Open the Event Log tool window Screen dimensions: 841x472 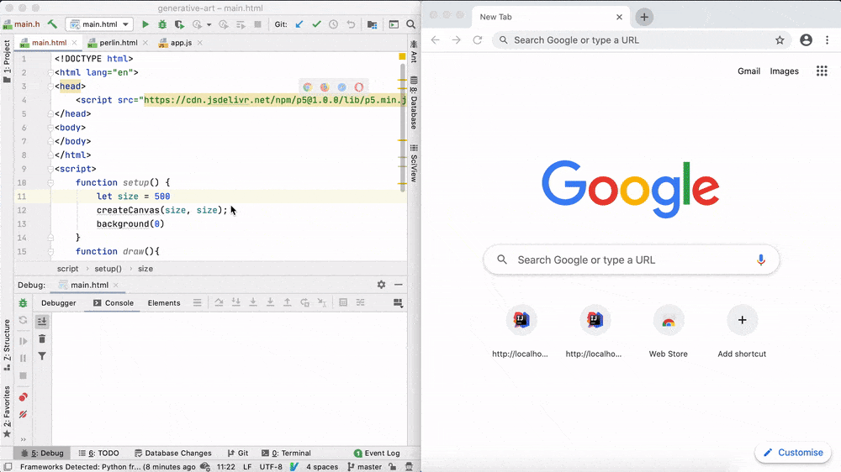point(377,453)
